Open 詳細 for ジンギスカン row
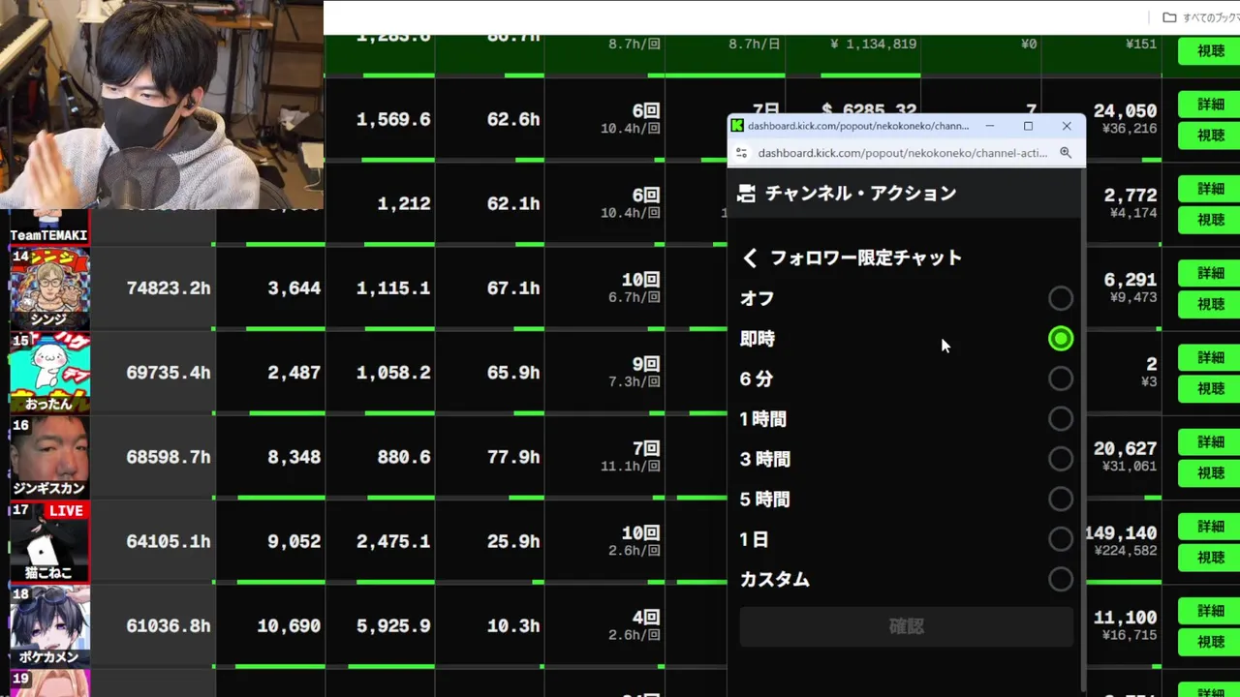1240x697 pixels. (1211, 441)
